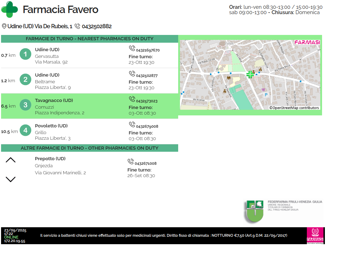
Task: Click the green cross Farmacia Favero logo
Action: point(10,10)
